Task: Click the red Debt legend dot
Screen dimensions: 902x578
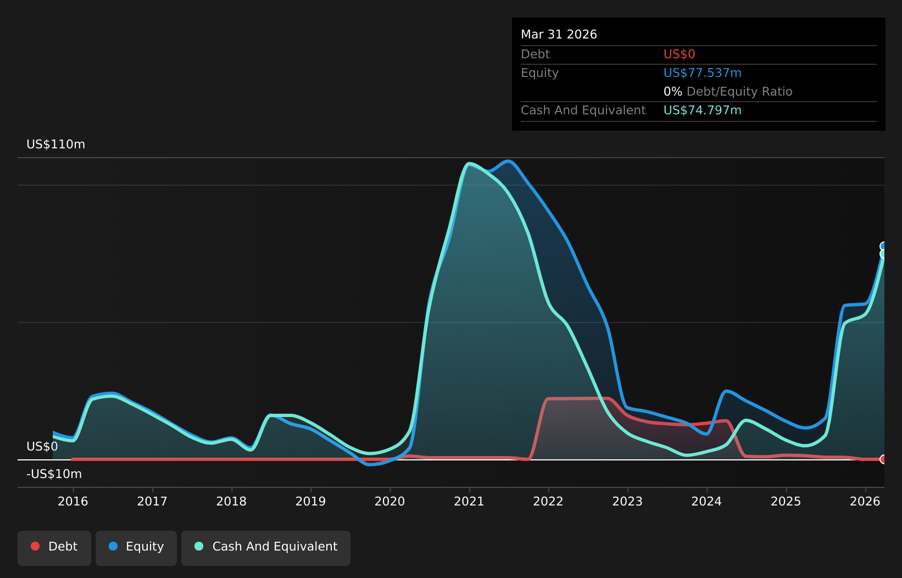Action: 35,546
